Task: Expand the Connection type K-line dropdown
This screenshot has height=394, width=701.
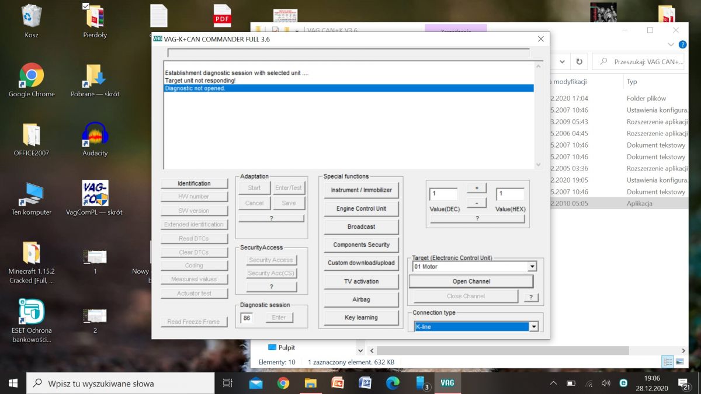Action: pyautogui.click(x=533, y=327)
